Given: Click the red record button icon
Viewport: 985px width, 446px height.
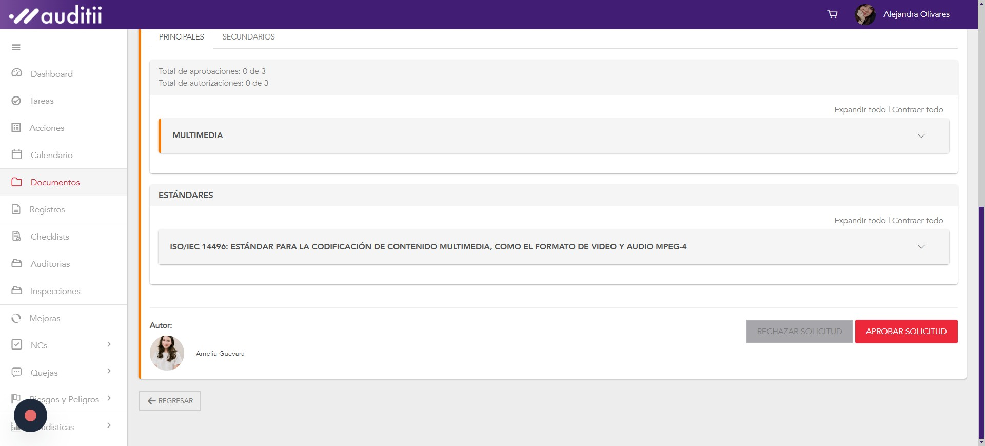Looking at the screenshot, I should [x=30, y=415].
